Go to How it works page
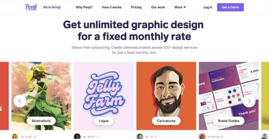The width and height of the screenshot is (269, 139). (112, 7)
